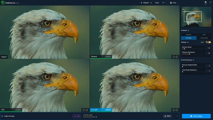The height and width of the screenshot is (120, 213).
Task: Click the Low Light pill in file row
Action: [77, 116]
